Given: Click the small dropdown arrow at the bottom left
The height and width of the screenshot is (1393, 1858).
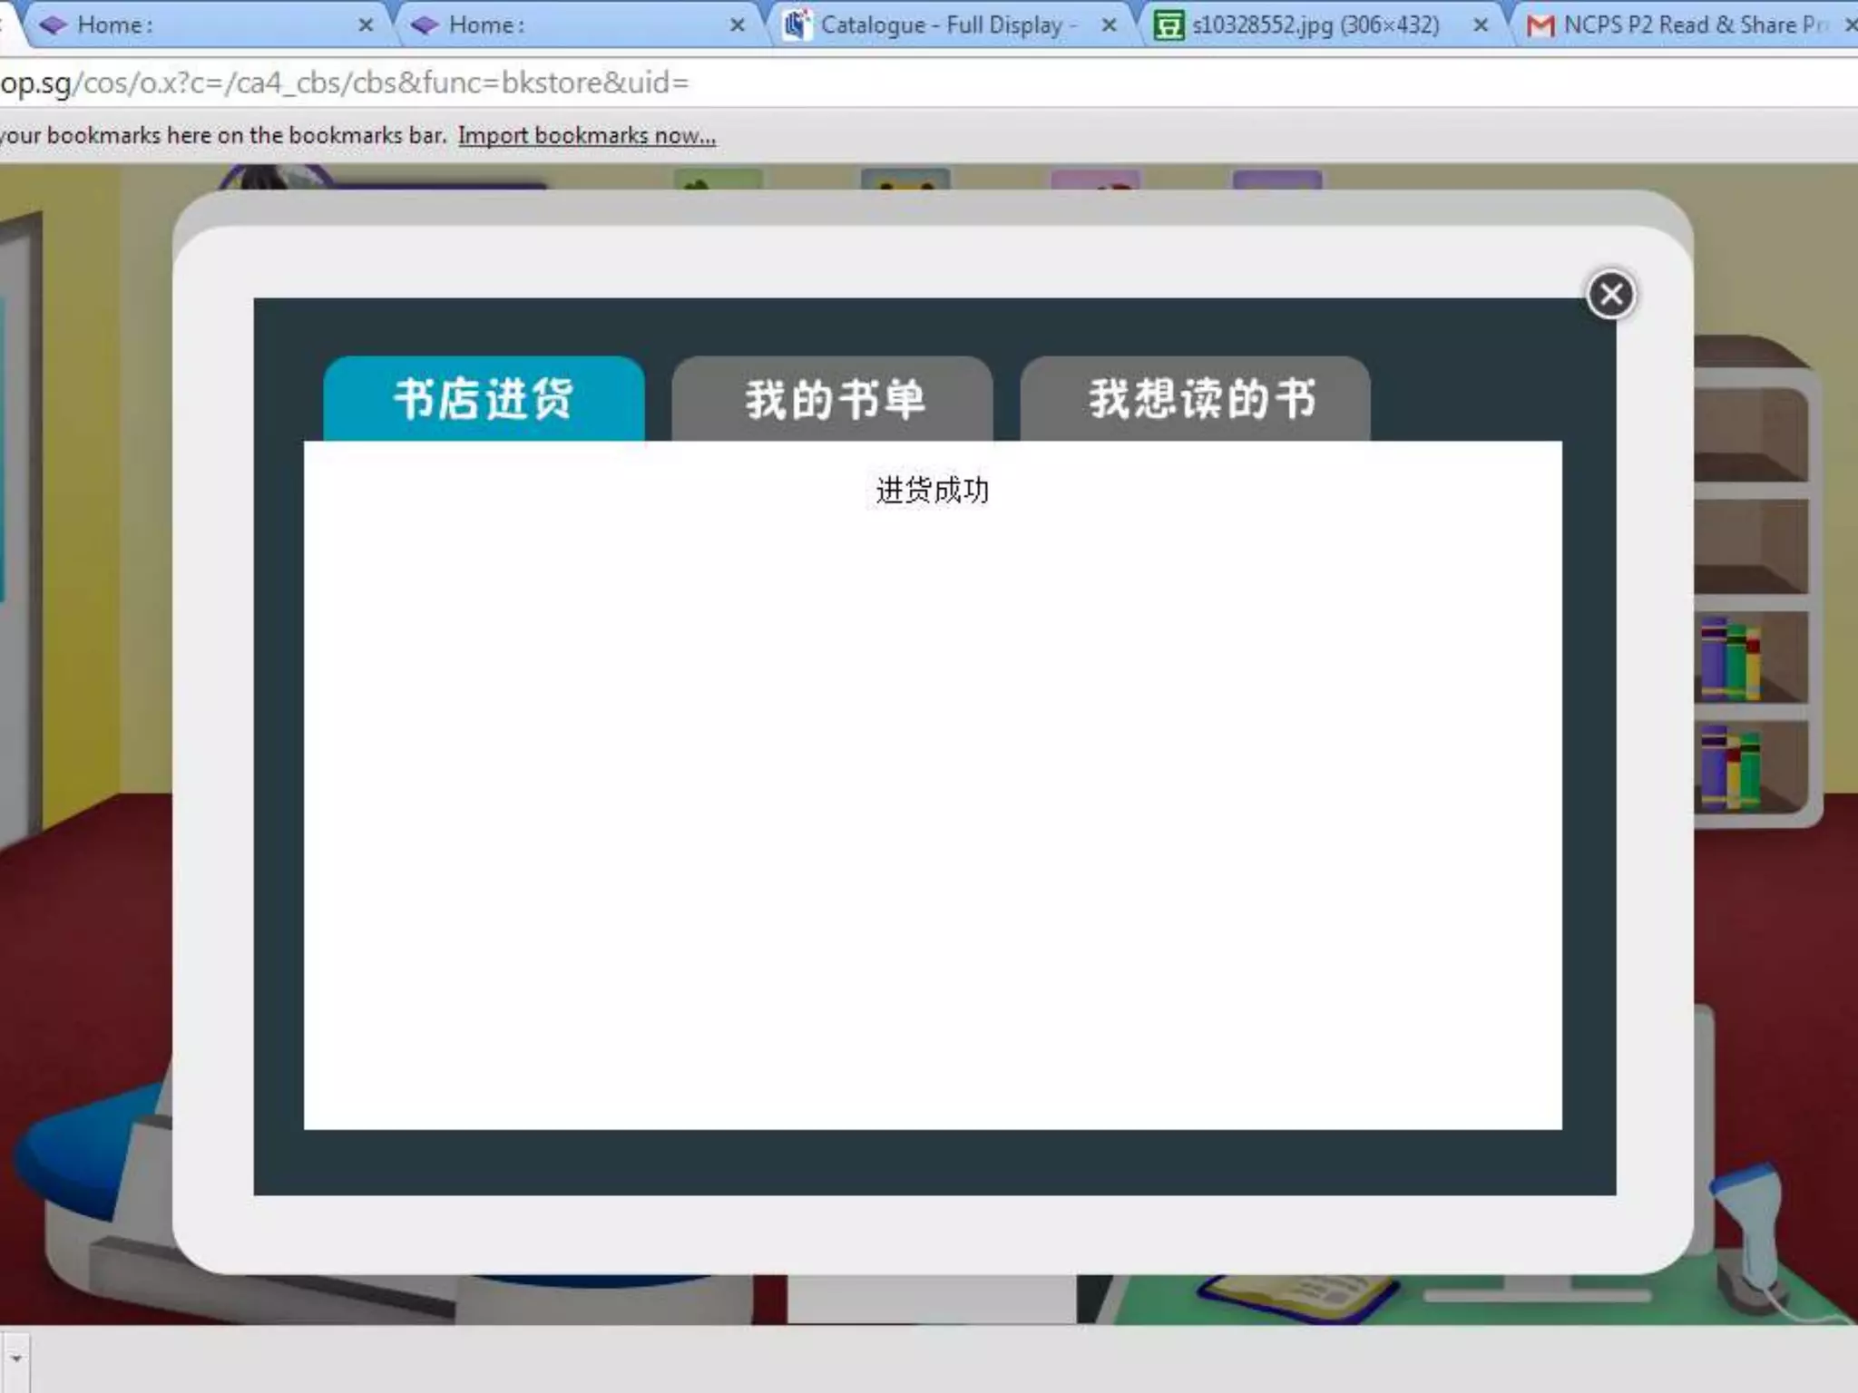Looking at the screenshot, I should pos(15,1359).
